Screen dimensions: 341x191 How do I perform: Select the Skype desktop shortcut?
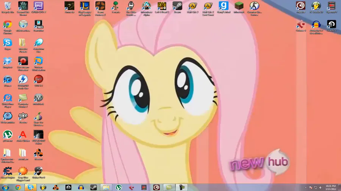tap(8, 45)
